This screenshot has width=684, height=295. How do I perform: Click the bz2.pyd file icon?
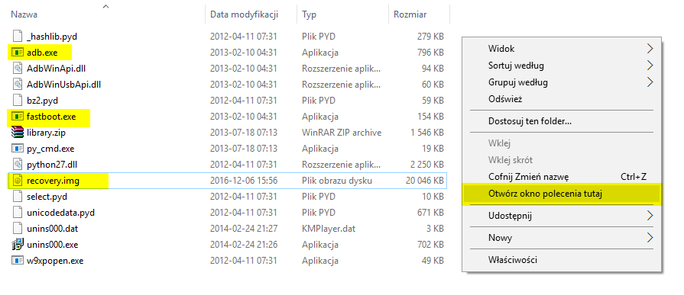pyautogui.click(x=18, y=101)
